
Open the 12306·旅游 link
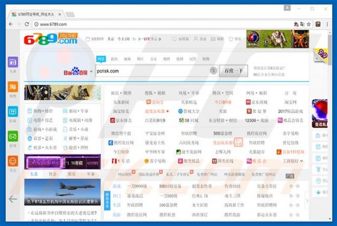coord(256,120)
